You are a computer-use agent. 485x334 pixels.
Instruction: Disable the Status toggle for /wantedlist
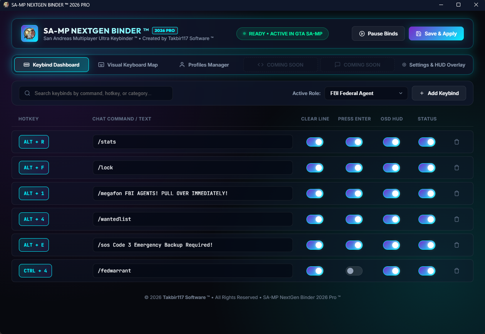pyautogui.click(x=427, y=219)
